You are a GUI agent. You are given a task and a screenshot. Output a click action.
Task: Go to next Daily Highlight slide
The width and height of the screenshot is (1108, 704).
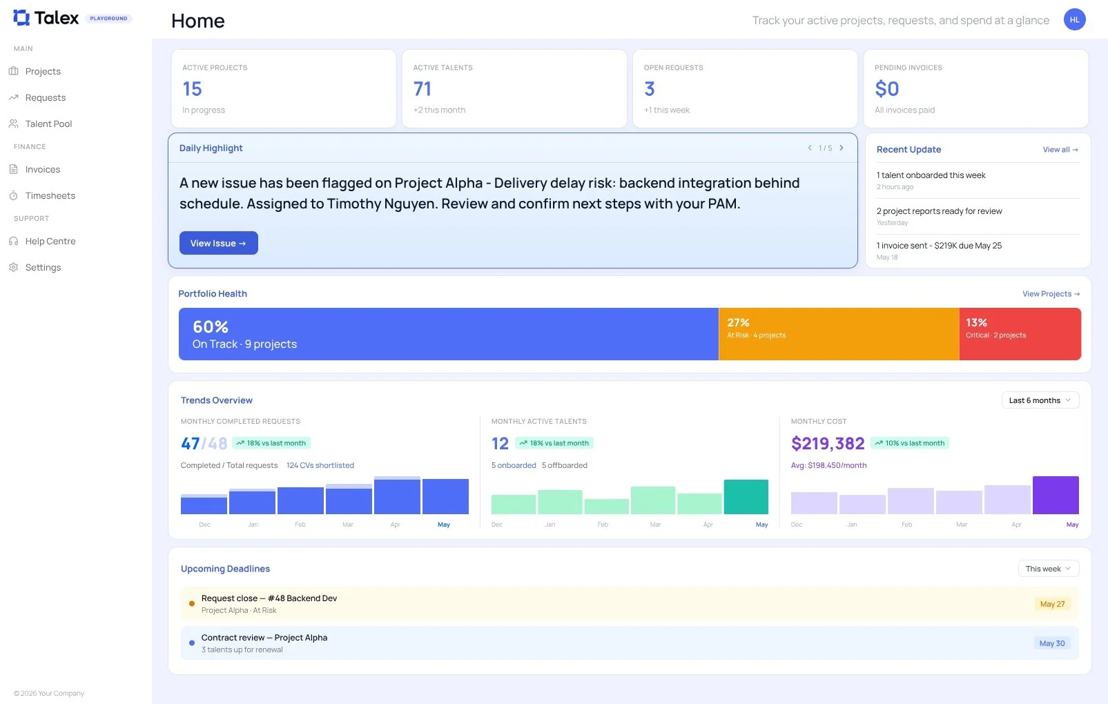click(x=841, y=148)
